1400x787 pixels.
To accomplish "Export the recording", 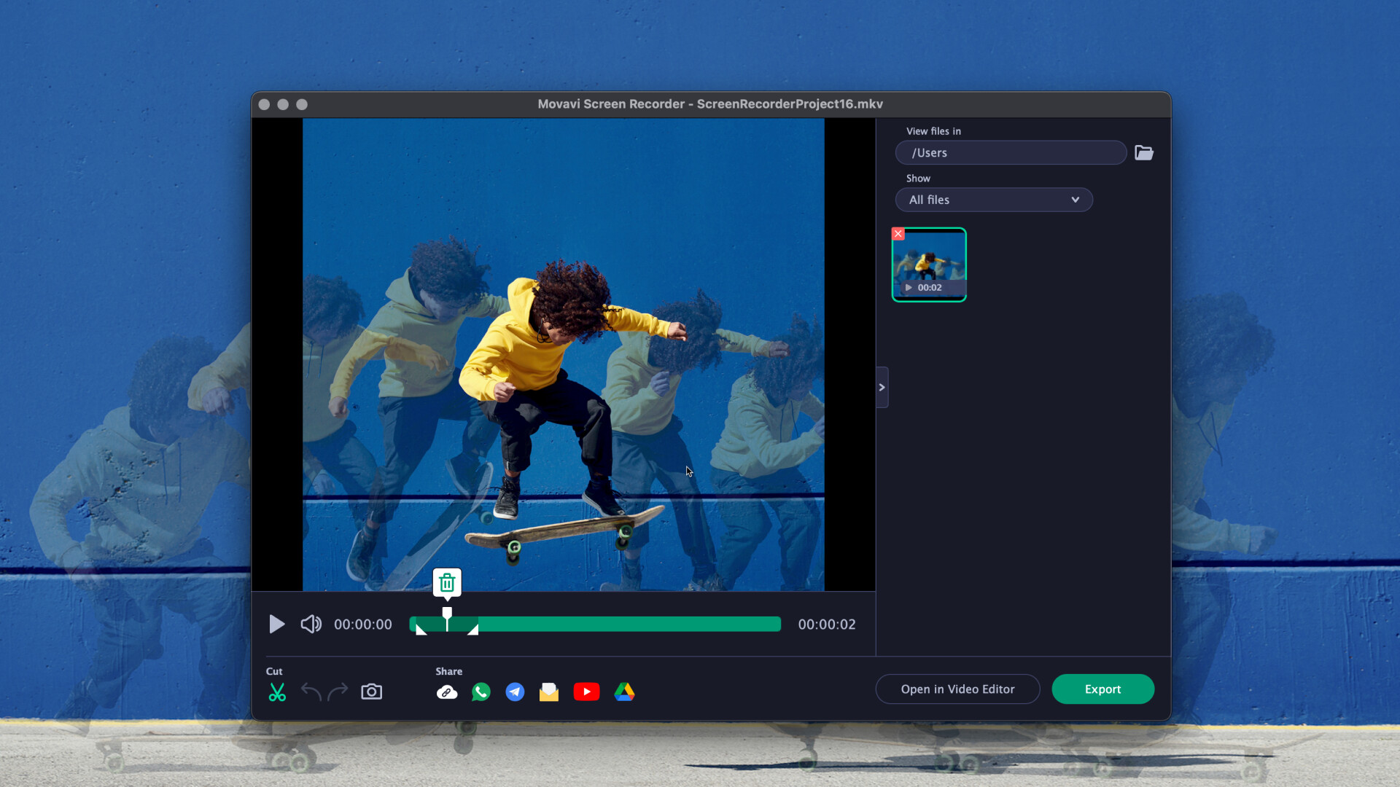I will click(x=1102, y=689).
